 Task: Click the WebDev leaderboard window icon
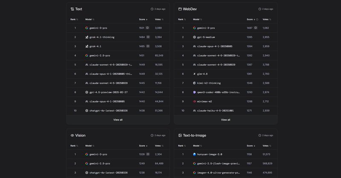[180, 9]
